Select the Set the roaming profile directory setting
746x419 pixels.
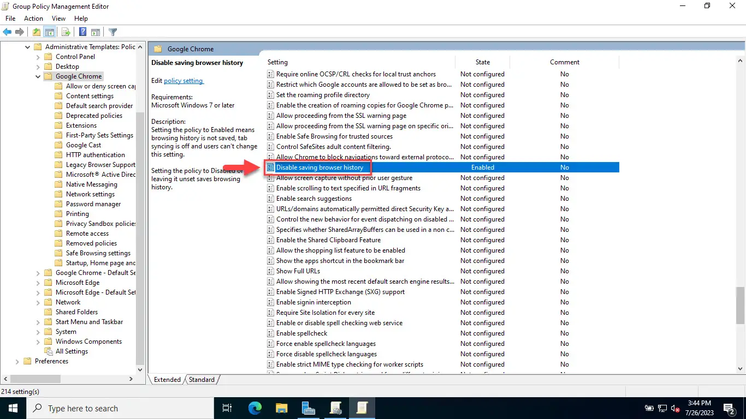point(323,95)
